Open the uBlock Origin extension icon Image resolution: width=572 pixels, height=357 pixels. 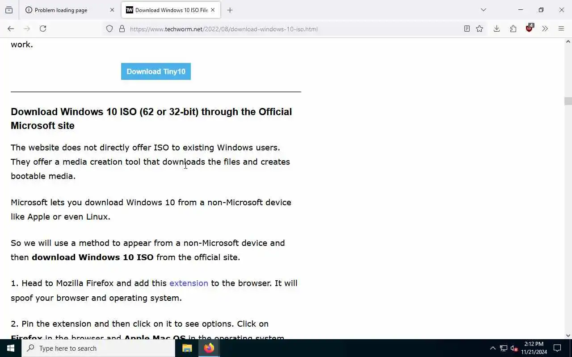(x=530, y=29)
